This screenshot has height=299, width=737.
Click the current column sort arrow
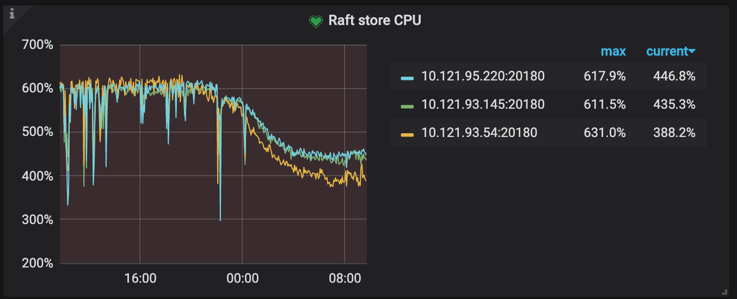point(692,52)
